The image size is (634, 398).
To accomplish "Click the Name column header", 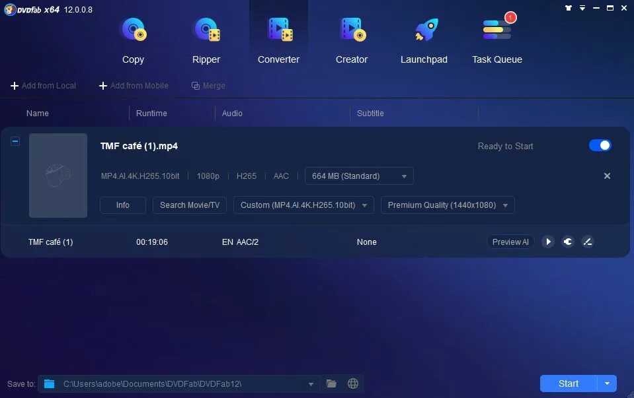I will pos(38,114).
